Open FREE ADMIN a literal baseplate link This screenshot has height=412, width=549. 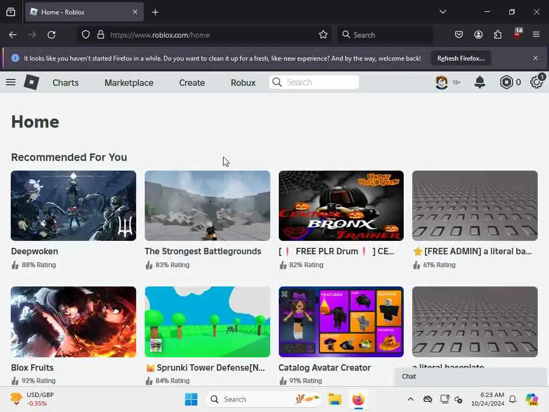pyautogui.click(x=473, y=252)
